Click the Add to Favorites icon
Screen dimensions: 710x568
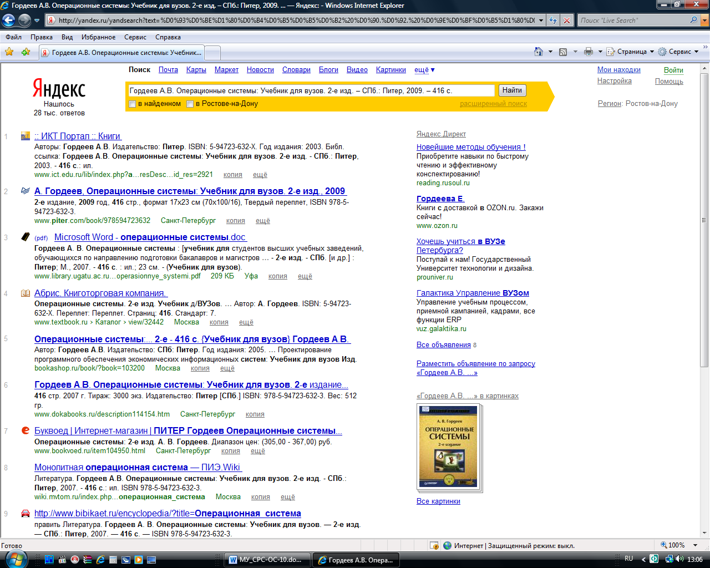[x=26, y=52]
